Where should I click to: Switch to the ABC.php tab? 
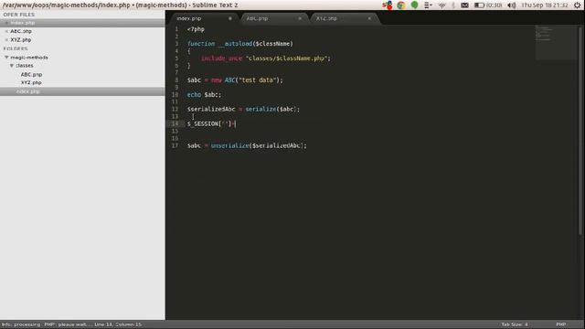pyautogui.click(x=273, y=18)
